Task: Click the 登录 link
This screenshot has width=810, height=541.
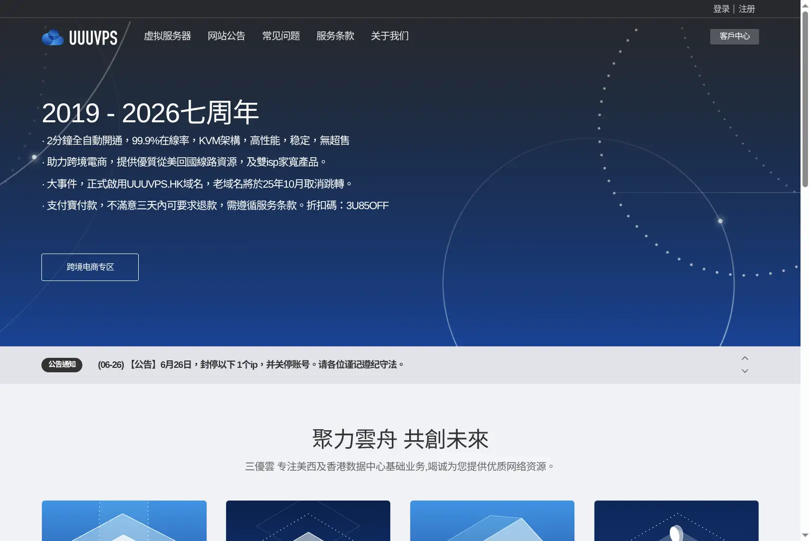Action: point(721,9)
